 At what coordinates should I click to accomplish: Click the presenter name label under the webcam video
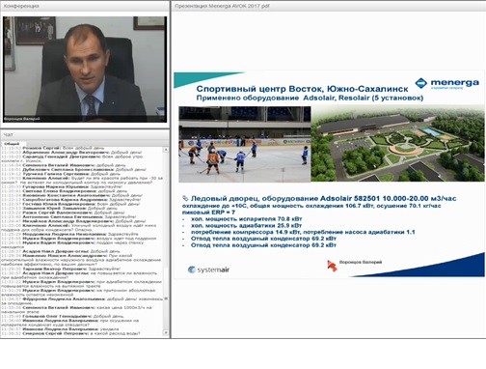pos(22,119)
